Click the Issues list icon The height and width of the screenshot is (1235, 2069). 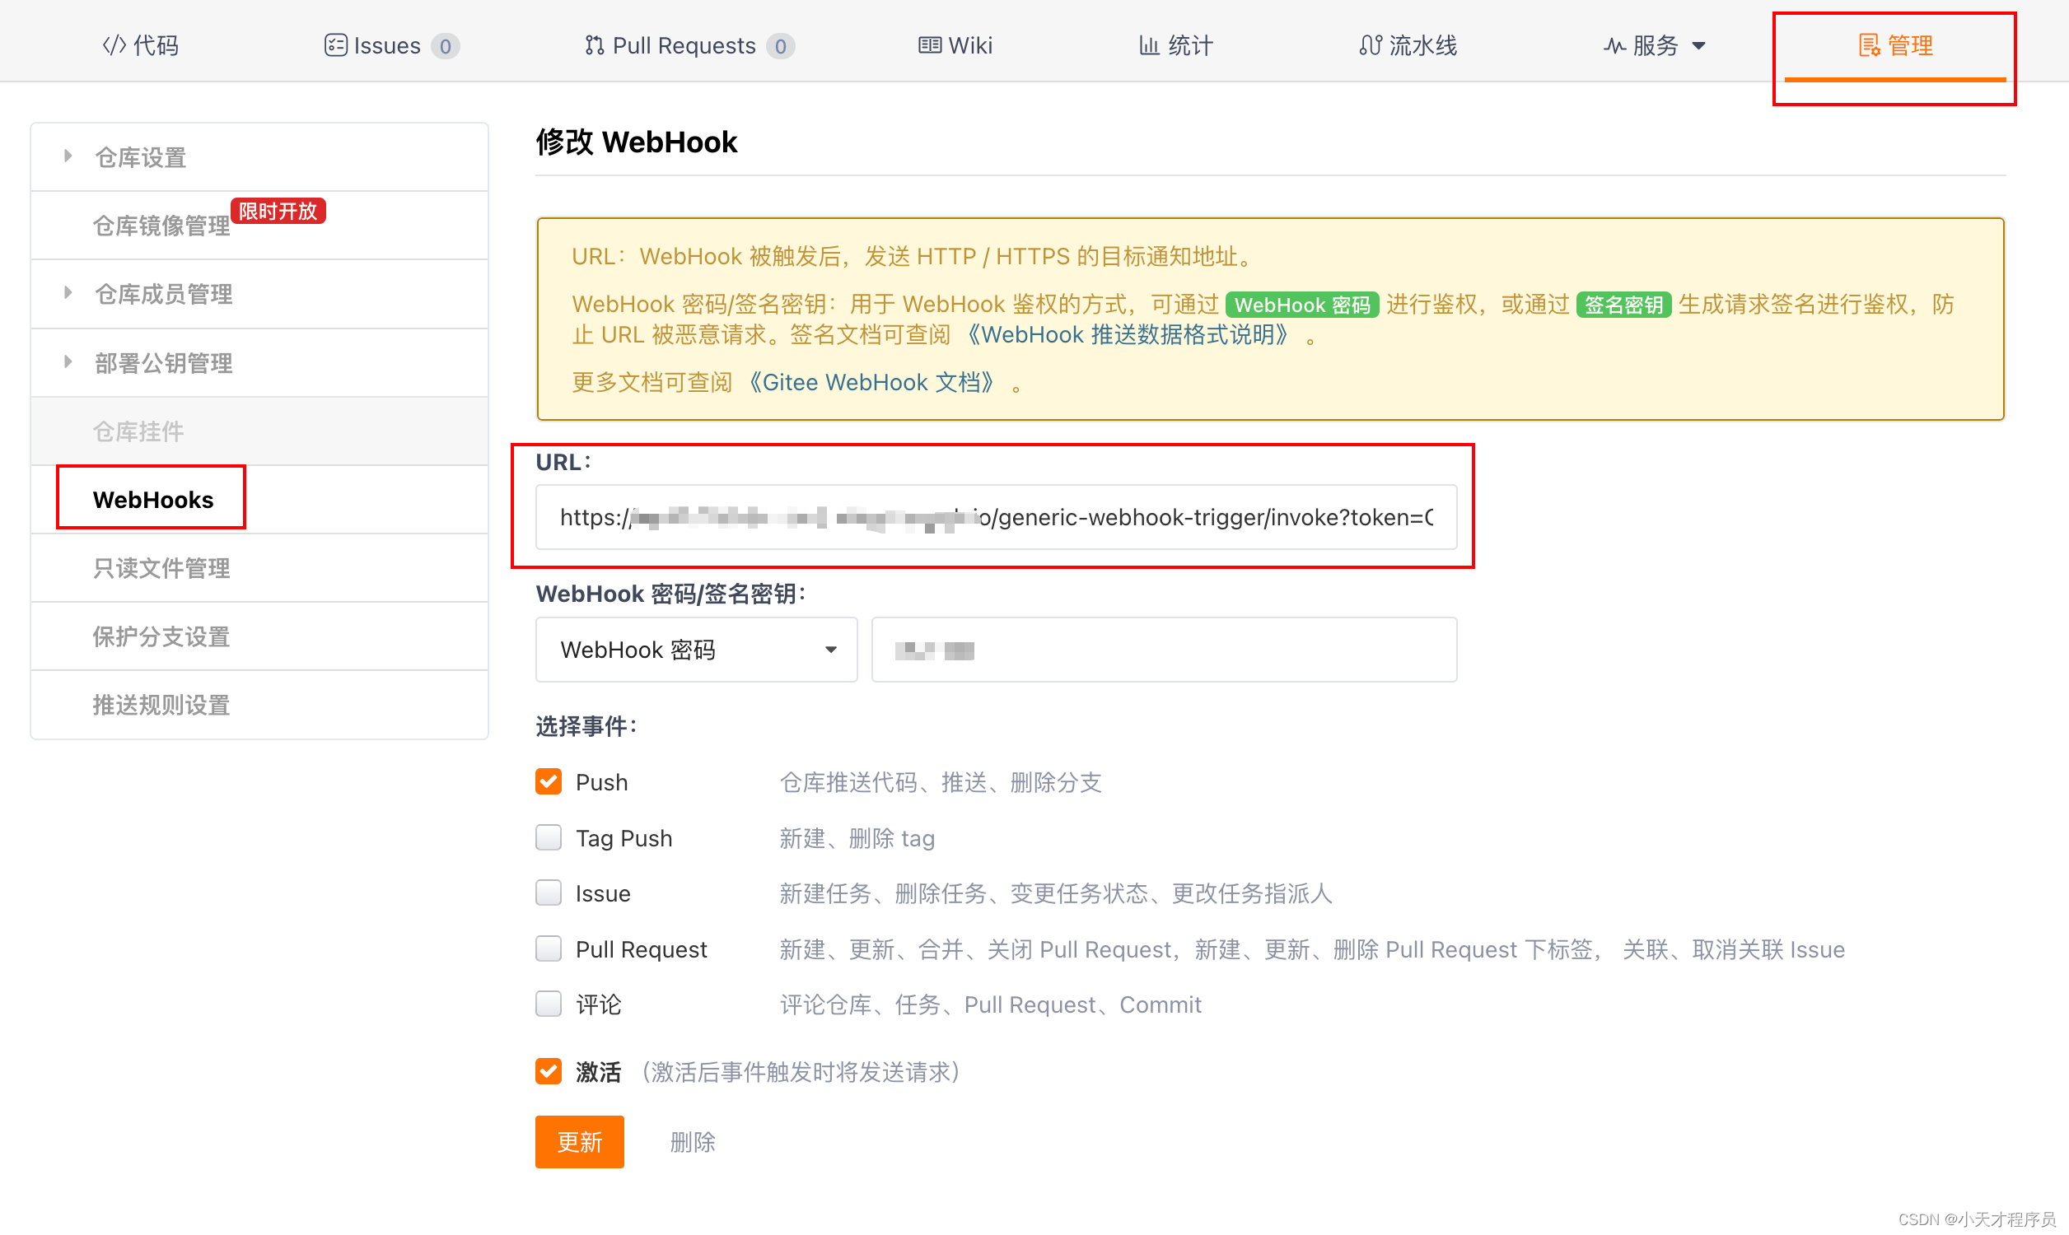[x=334, y=45]
